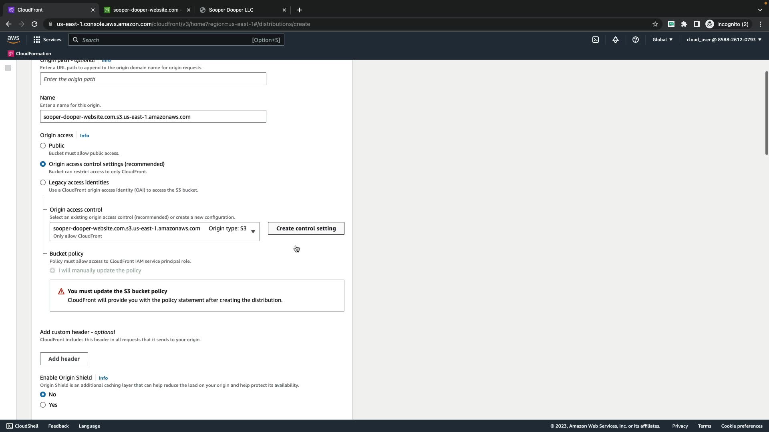Open the help question mark menu
This screenshot has height=432, width=769.
pos(636,40)
